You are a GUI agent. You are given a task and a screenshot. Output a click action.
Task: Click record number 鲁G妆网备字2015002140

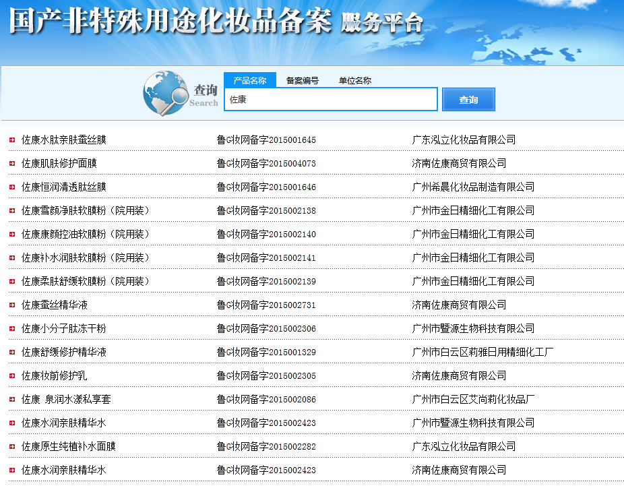pyautogui.click(x=266, y=234)
